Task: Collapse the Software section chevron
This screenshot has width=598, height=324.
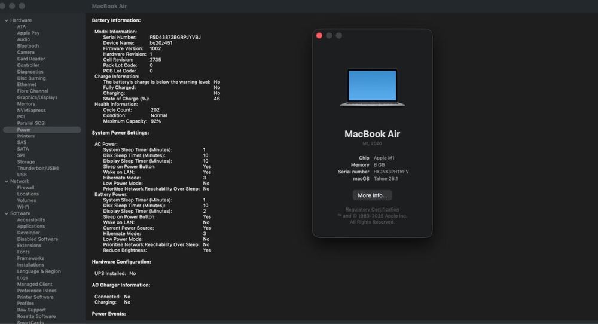Action: 7,213
